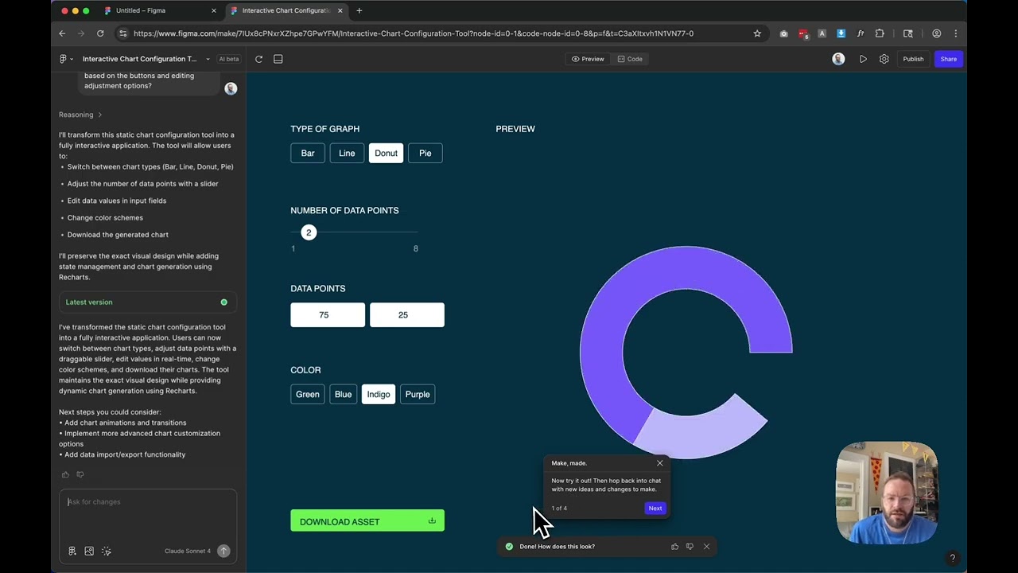This screenshot has width=1018, height=573.
Task: Click the donut chart preview
Action: pyautogui.click(x=686, y=352)
